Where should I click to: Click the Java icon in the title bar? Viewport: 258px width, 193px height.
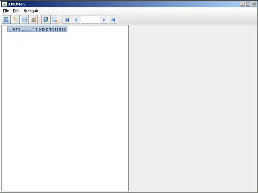[x=5, y=4]
